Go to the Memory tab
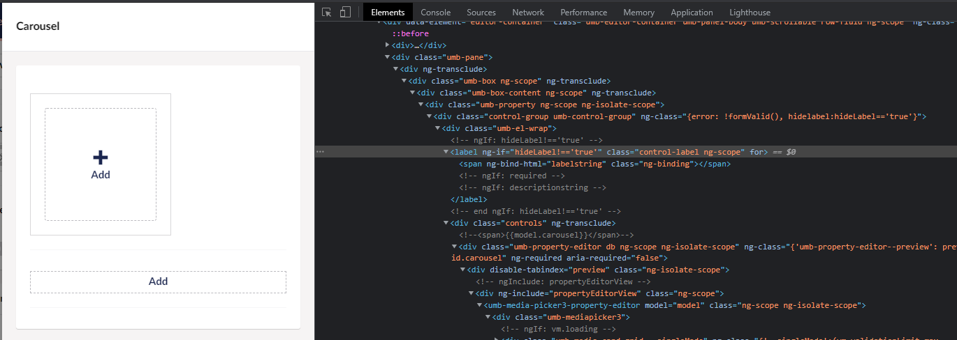 coord(639,12)
